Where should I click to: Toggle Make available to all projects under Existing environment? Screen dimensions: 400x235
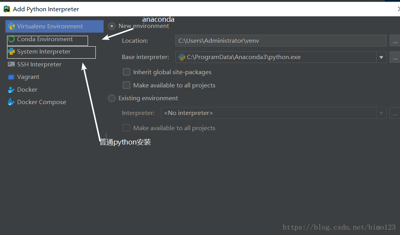tap(127, 128)
